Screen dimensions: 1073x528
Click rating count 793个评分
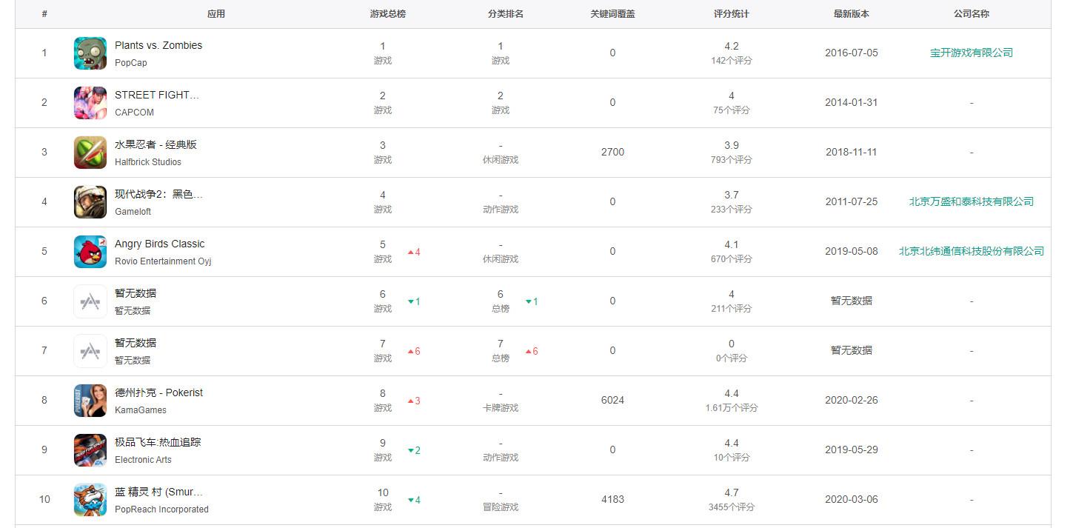click(x=732, y=160)
